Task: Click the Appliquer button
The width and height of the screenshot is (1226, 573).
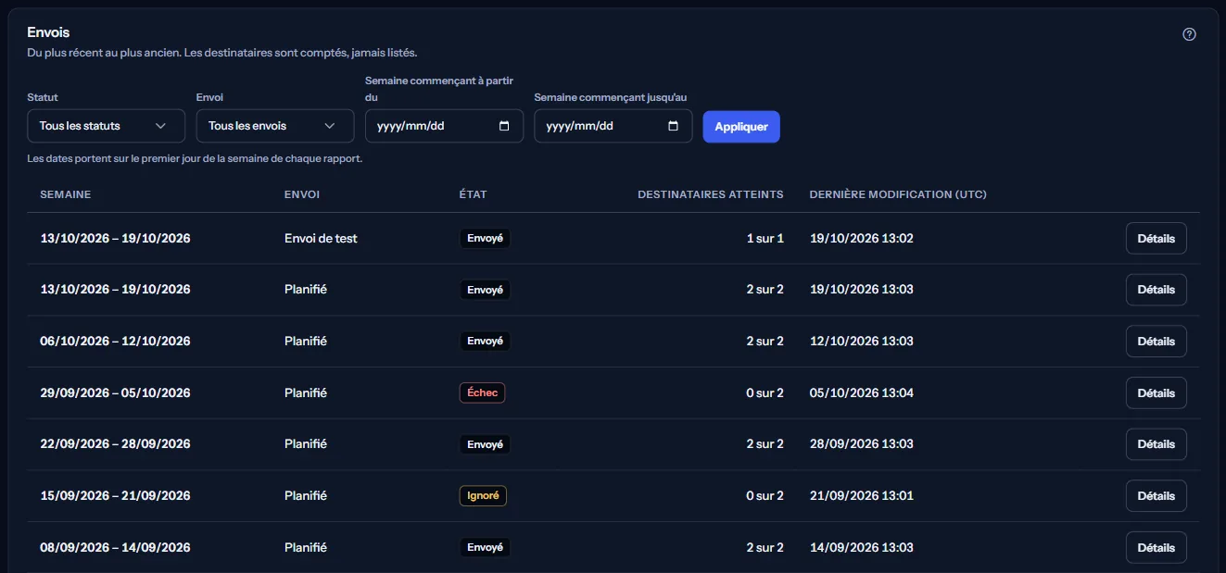Action: 741,127
